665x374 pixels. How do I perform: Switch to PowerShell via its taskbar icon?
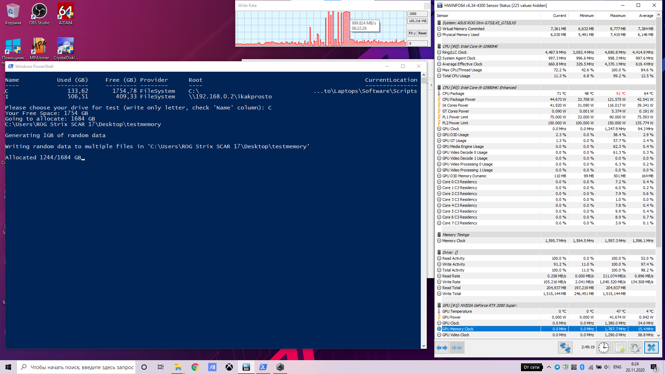point(263,367)
